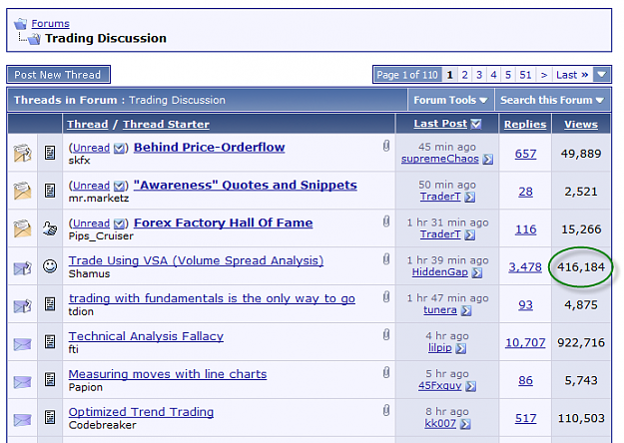
Task: Sort by Thread column header
Action: (x=88, y=124)
